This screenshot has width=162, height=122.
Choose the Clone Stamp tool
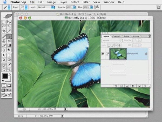click(4, 41)
